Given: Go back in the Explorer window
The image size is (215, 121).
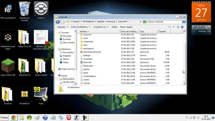Looking at the screenshot, I should click(58, 22).
